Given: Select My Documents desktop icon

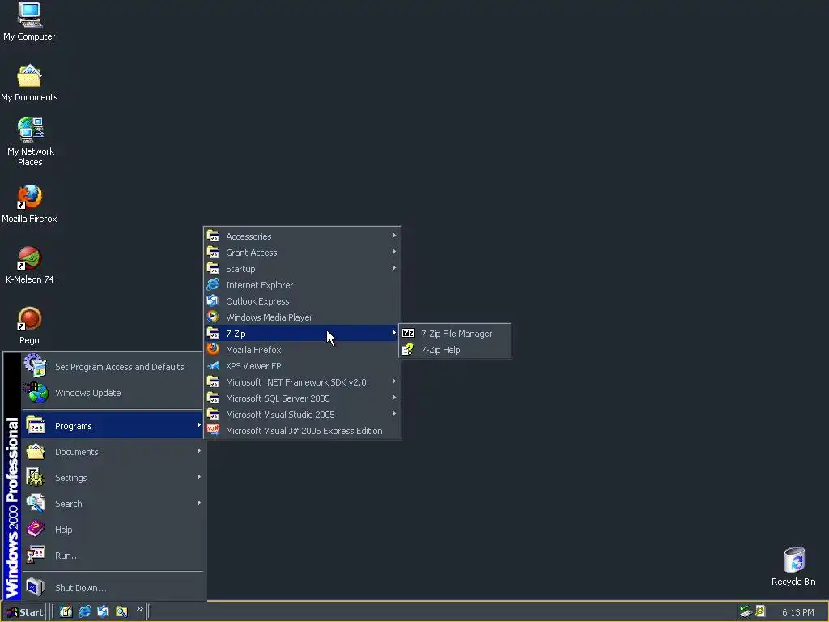Looking at the screenshot, I should (30, 83).
